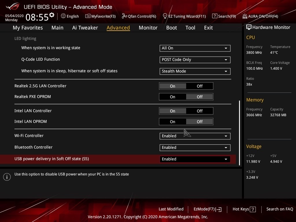Open Qfan Control fan icon
Image resolution: width=296 pixels, height=222 pixels.
[x=124, y=16]
